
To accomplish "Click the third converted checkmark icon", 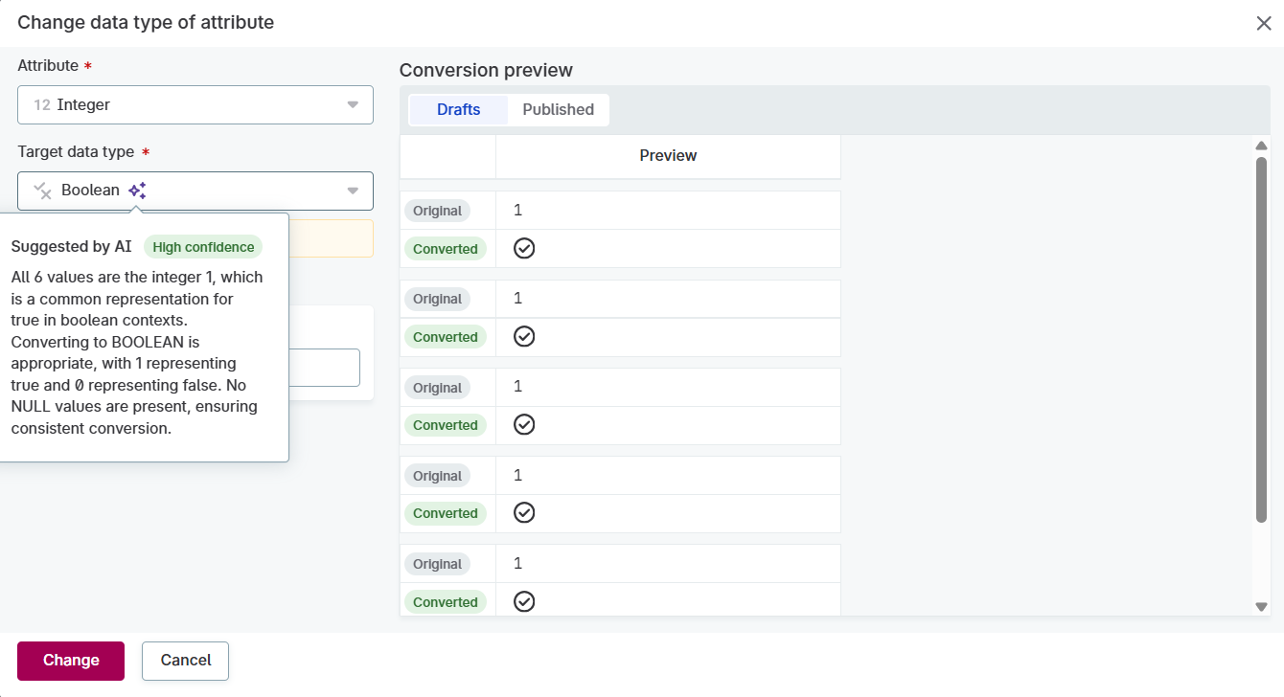I will click(524, 424).
